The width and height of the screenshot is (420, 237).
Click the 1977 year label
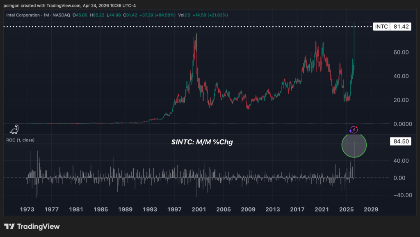click(x=51, y=210)
